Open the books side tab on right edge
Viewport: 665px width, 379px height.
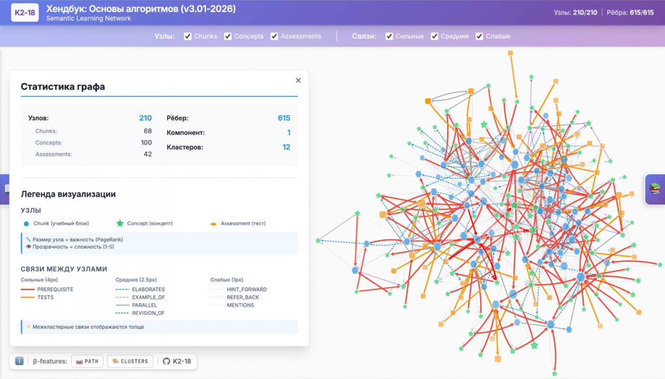(x=655, y=189)
